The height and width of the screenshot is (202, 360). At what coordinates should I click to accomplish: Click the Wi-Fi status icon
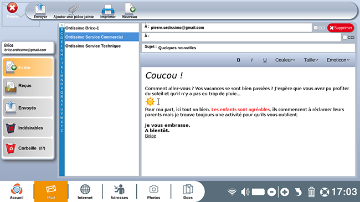pyautogui.click(x=232, y=192)
